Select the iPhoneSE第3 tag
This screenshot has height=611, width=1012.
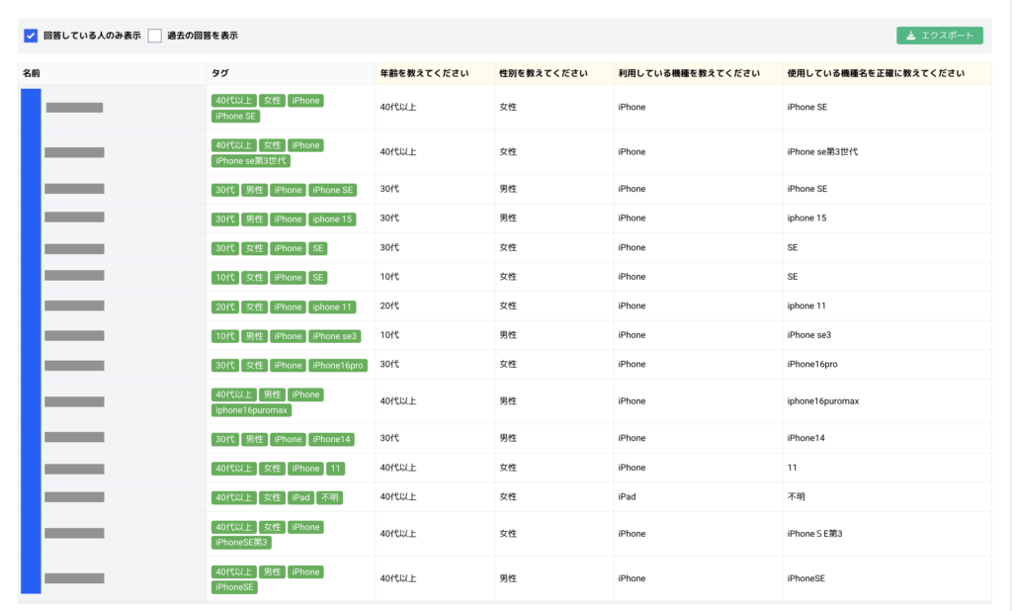tap(242, 542)
